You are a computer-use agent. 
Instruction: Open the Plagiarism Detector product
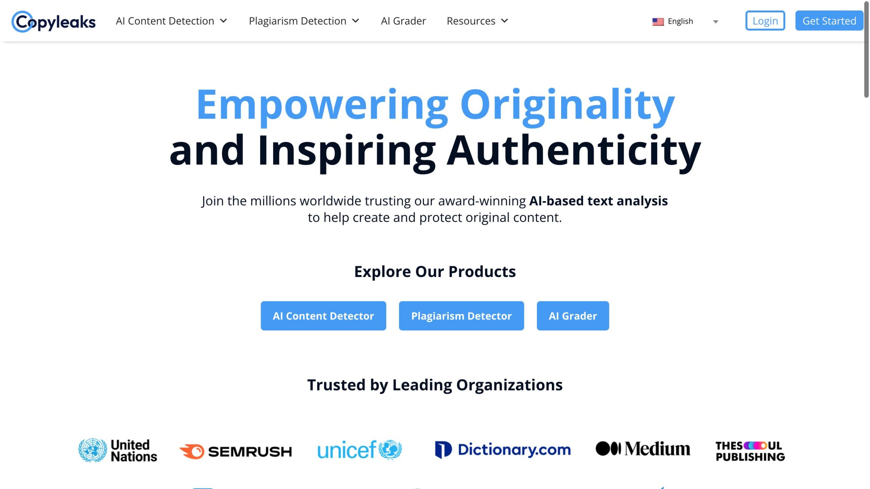pos(461,315)
